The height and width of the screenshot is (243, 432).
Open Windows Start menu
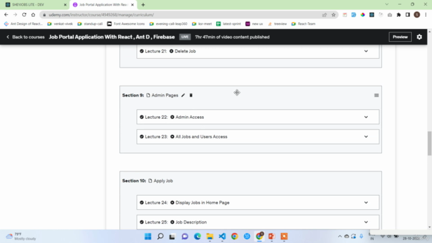click(x=148, y=236)
